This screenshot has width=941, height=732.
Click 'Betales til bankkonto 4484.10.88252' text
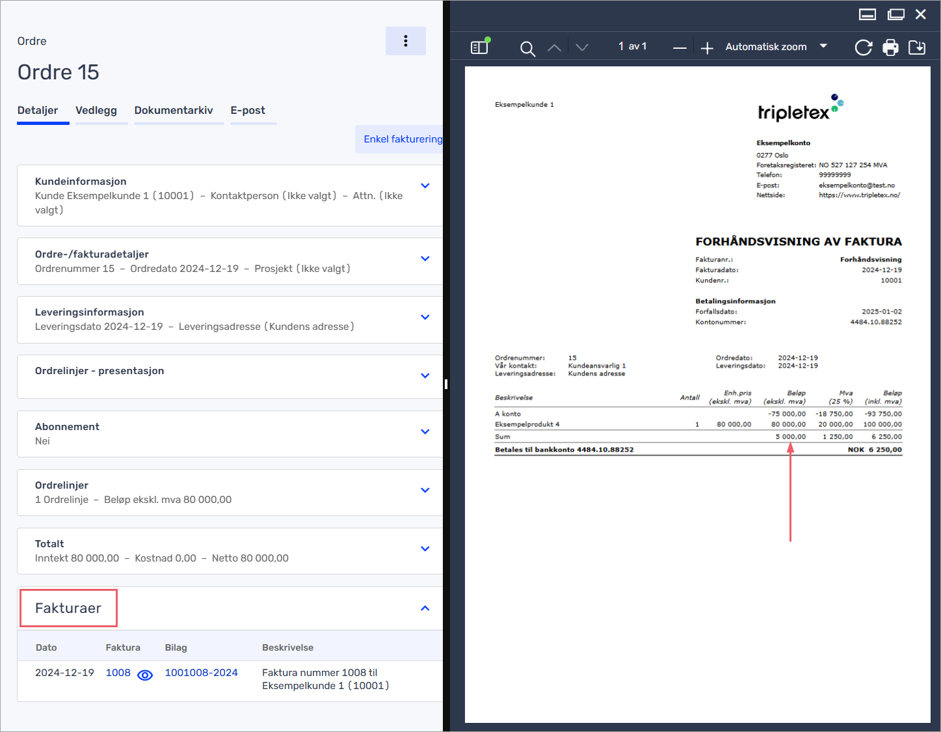[x=564, y=450]
